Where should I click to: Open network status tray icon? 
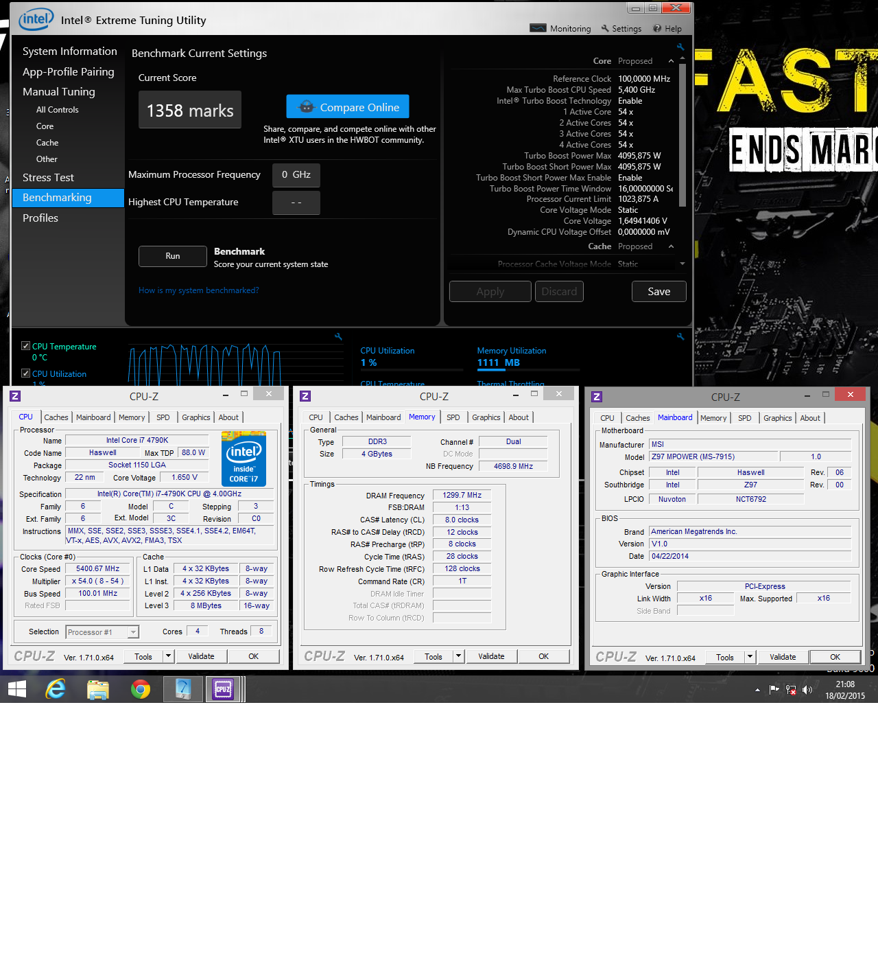[x=791, y=690]
